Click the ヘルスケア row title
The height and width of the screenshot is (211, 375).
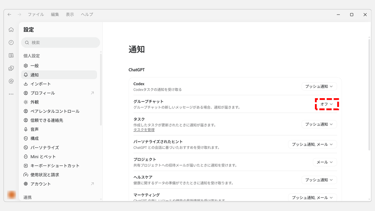point(143,177)
